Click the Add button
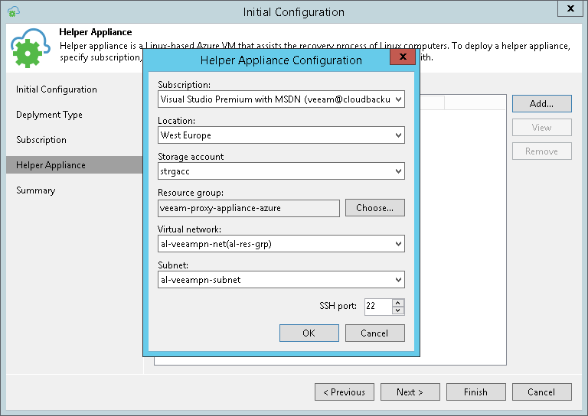 [541, 103]
